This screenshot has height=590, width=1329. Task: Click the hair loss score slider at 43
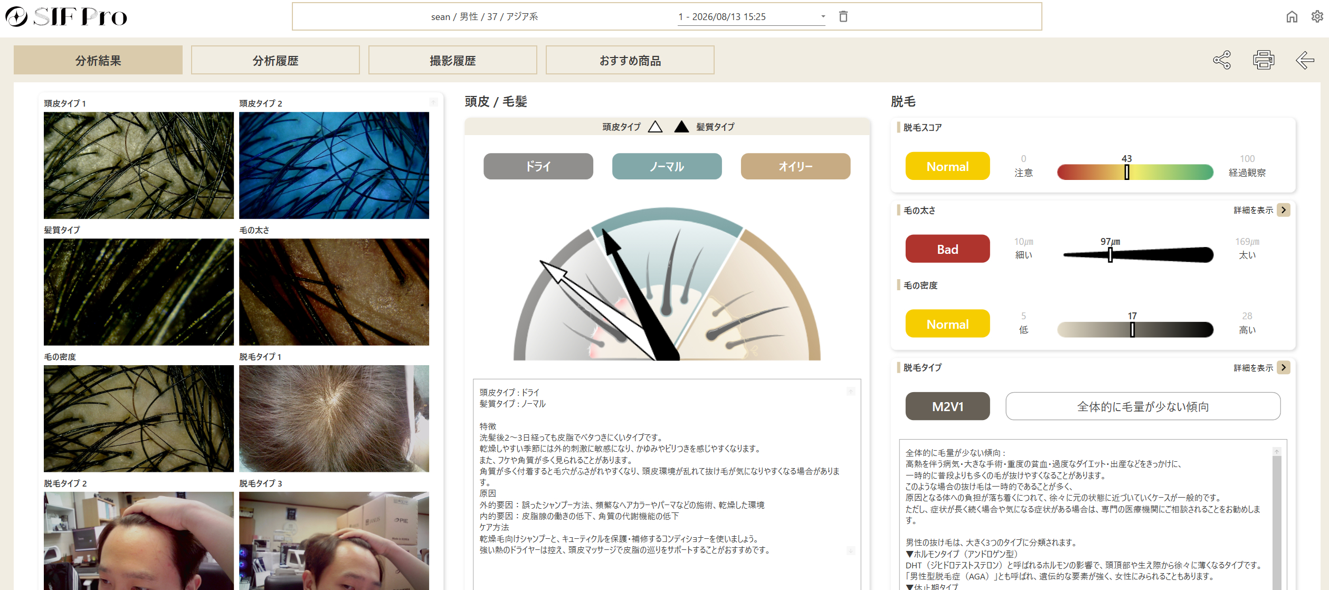pos(1127,172)
